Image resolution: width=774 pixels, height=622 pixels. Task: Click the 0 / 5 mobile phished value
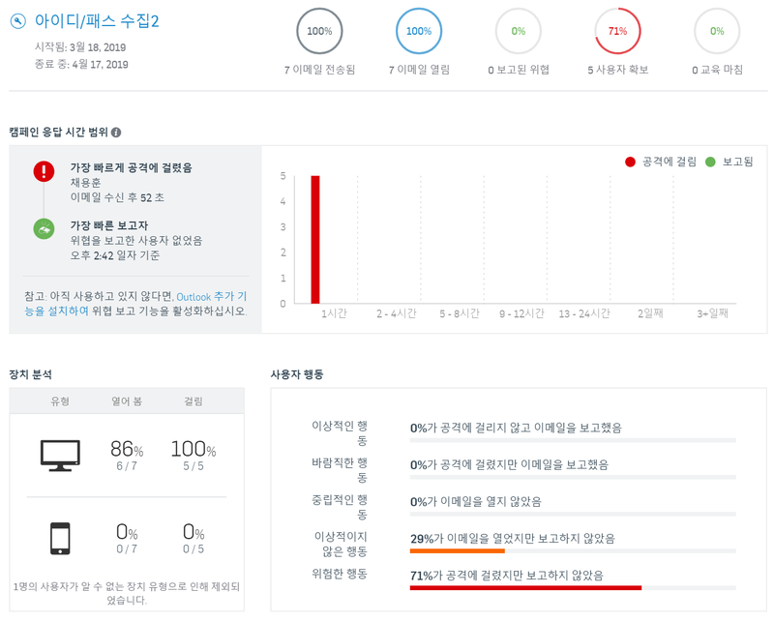pos(193,548)
